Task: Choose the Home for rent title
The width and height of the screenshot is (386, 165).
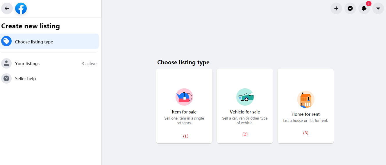Action: coord(306,114)
